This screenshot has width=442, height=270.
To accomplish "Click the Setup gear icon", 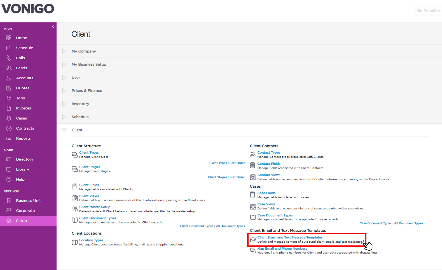I will [x=9, y=221].
